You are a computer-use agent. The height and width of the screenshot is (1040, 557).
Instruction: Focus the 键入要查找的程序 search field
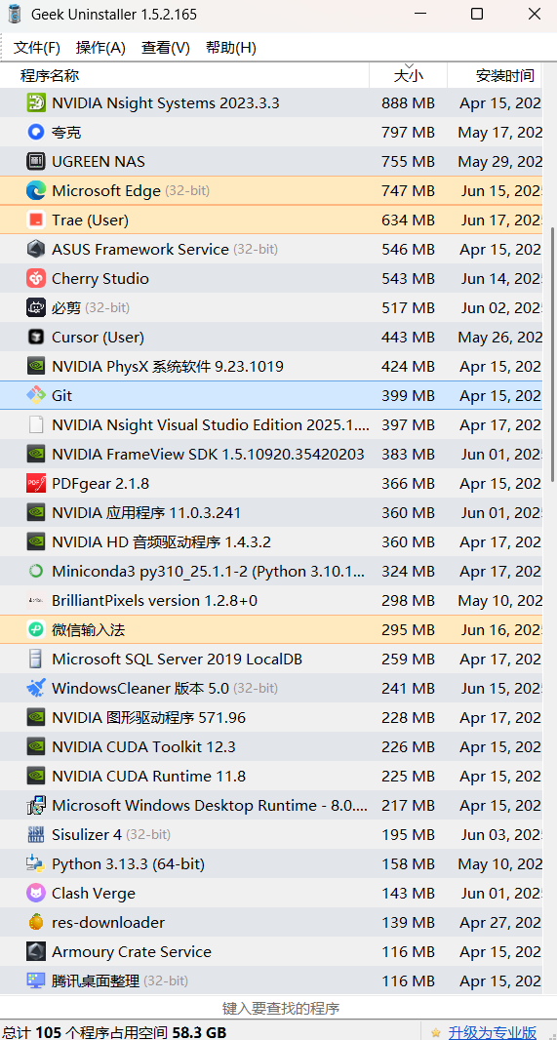point(279,1008)
